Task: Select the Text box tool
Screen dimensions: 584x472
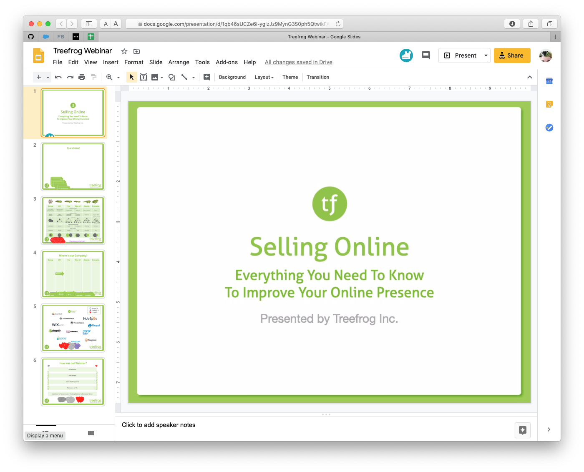Action: tap(143, 77)
